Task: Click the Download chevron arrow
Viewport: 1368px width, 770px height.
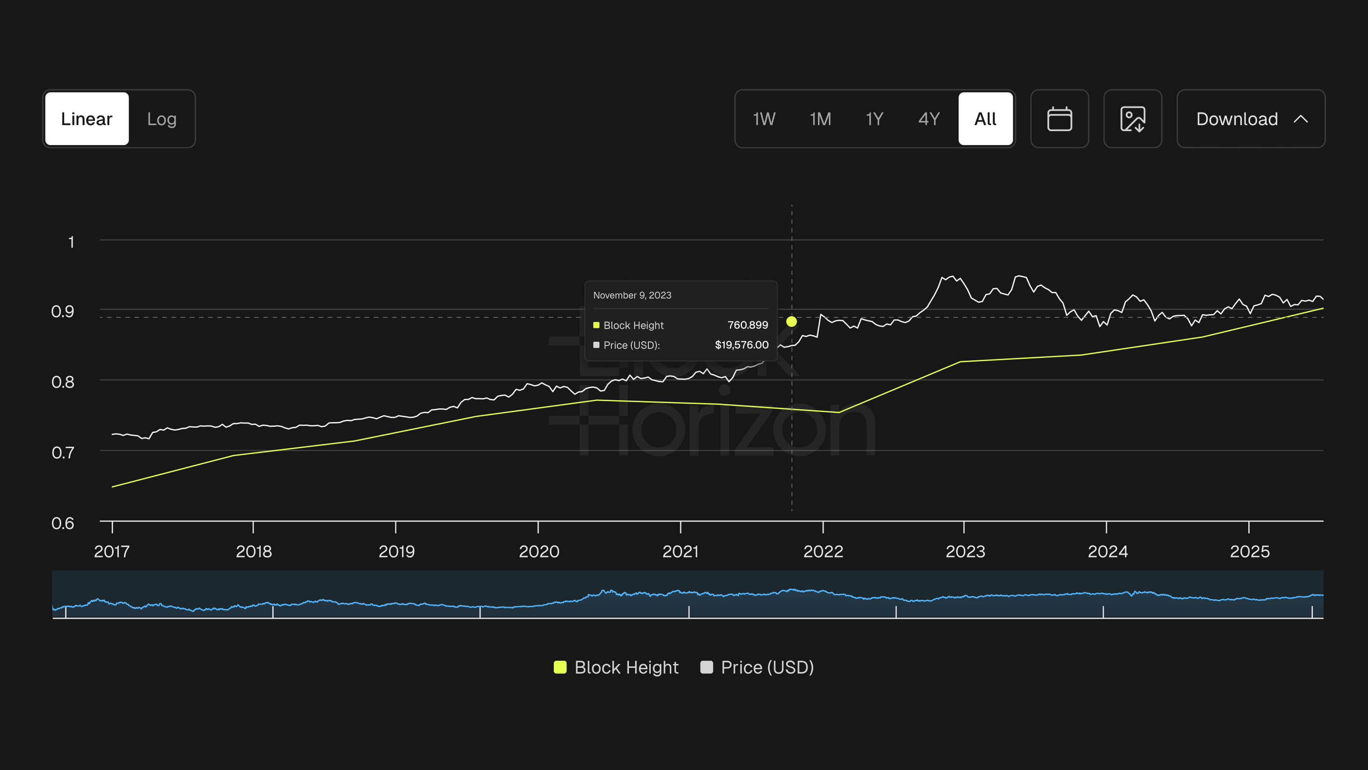Action: 1301,119
